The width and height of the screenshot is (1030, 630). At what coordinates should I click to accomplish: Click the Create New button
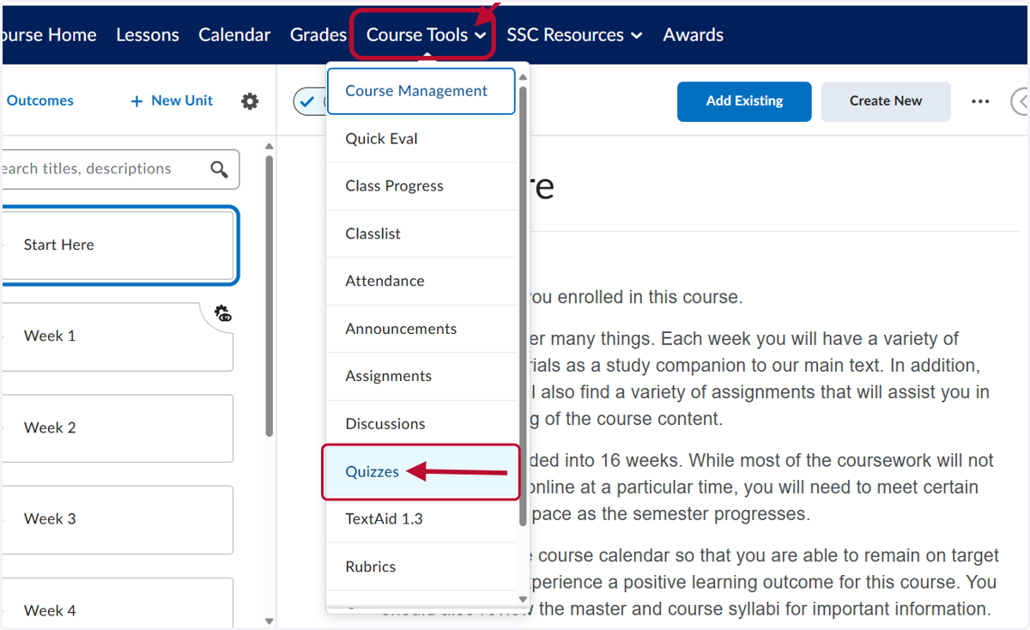(886, 101)
